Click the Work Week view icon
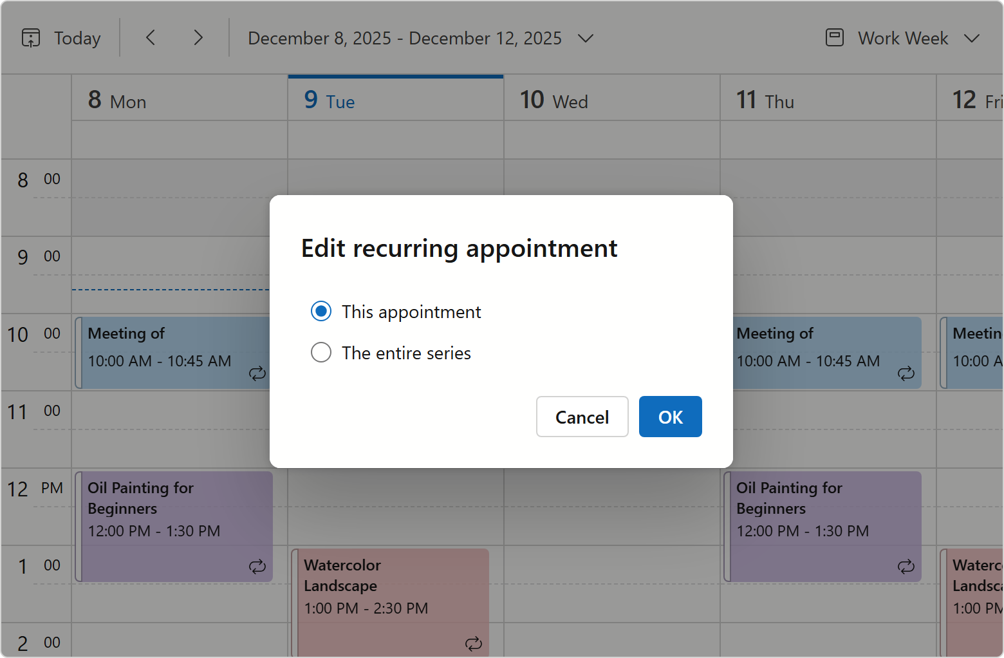This screenshot has height=658, width=1004. coord(835,38)
